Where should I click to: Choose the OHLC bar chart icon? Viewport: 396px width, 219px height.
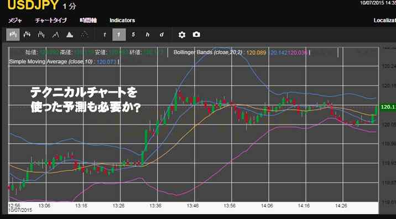pos(41,35)
